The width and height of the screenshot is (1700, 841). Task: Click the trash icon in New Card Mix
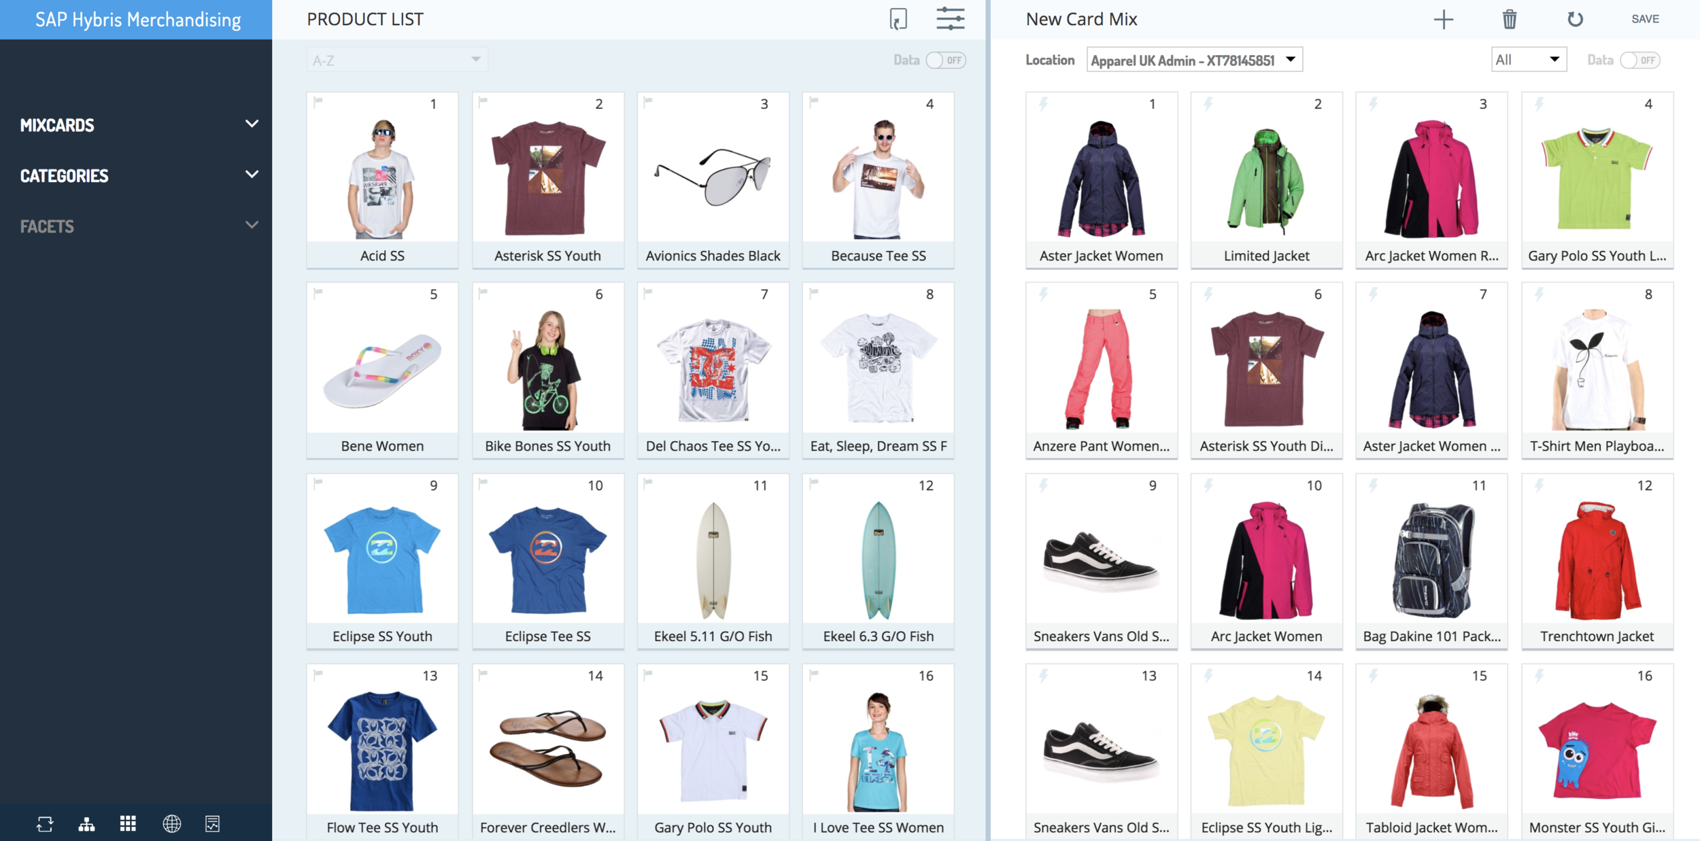point(1509,19)
